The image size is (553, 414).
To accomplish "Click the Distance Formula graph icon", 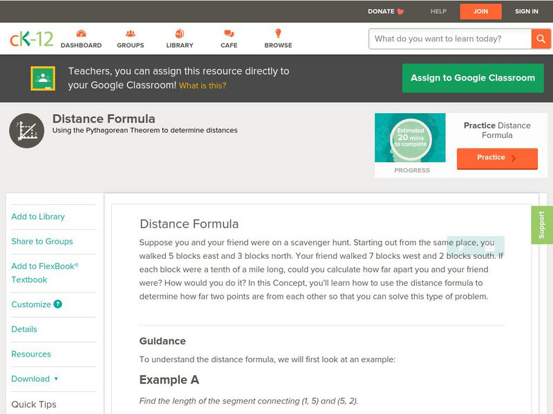I will [x=27, y=130].
